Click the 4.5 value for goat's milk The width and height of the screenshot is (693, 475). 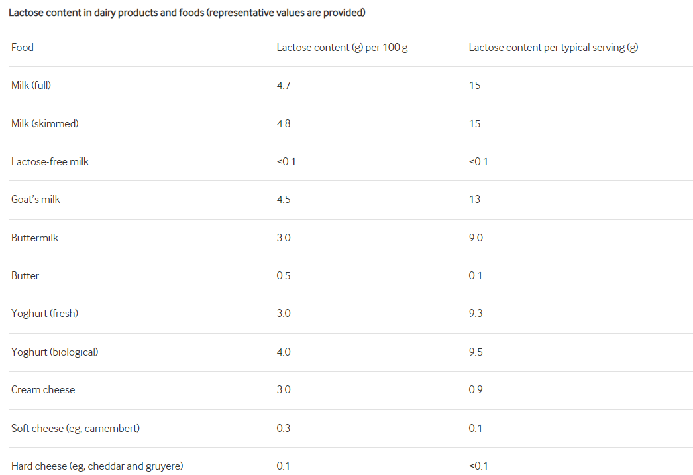click(284, 199)
